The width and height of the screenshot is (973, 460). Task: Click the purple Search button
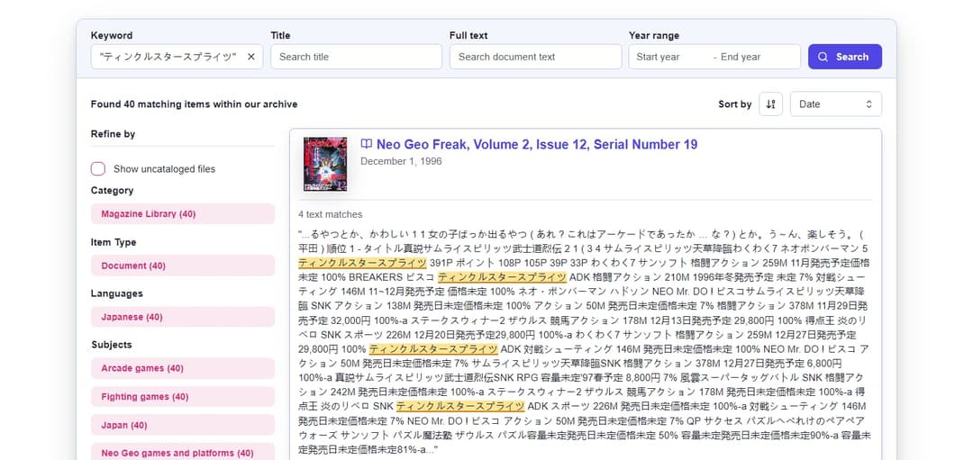pos(844,57)
